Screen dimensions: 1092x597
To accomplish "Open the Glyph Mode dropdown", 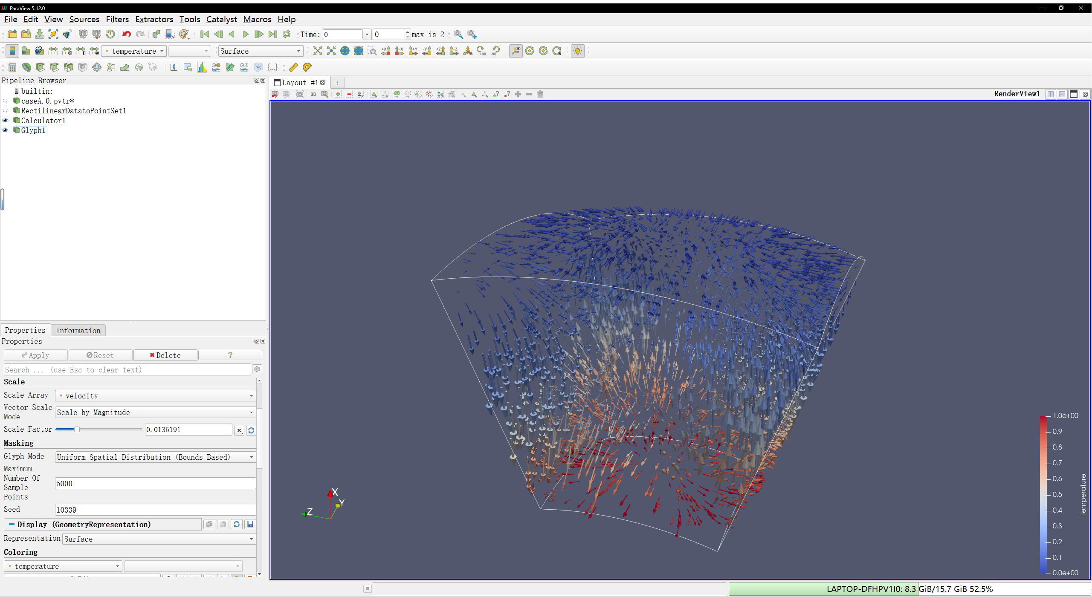I will (x=156, y=457).
